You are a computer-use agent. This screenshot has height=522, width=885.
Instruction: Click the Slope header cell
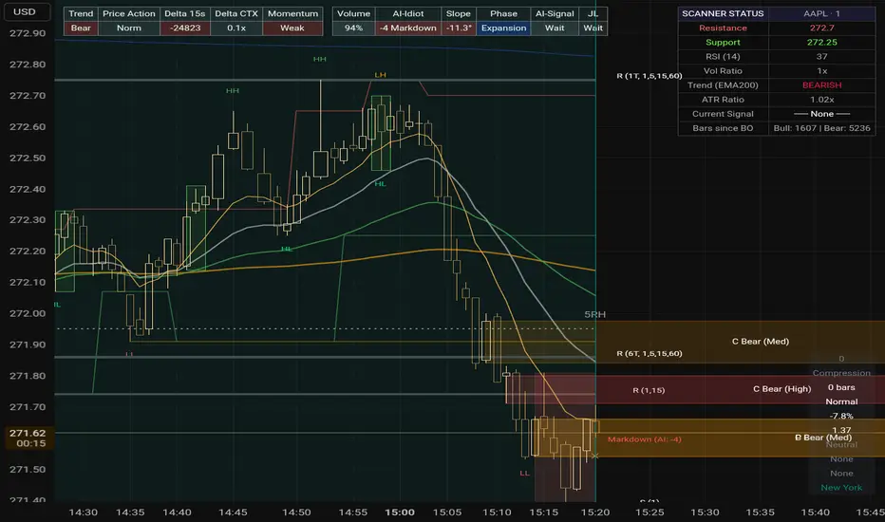click(x=459, y=13)
